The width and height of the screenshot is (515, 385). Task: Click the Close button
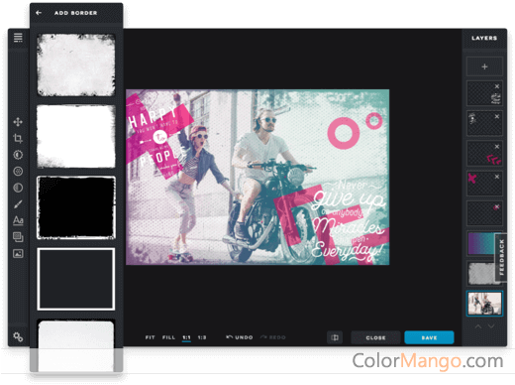[x=375, y=337]
